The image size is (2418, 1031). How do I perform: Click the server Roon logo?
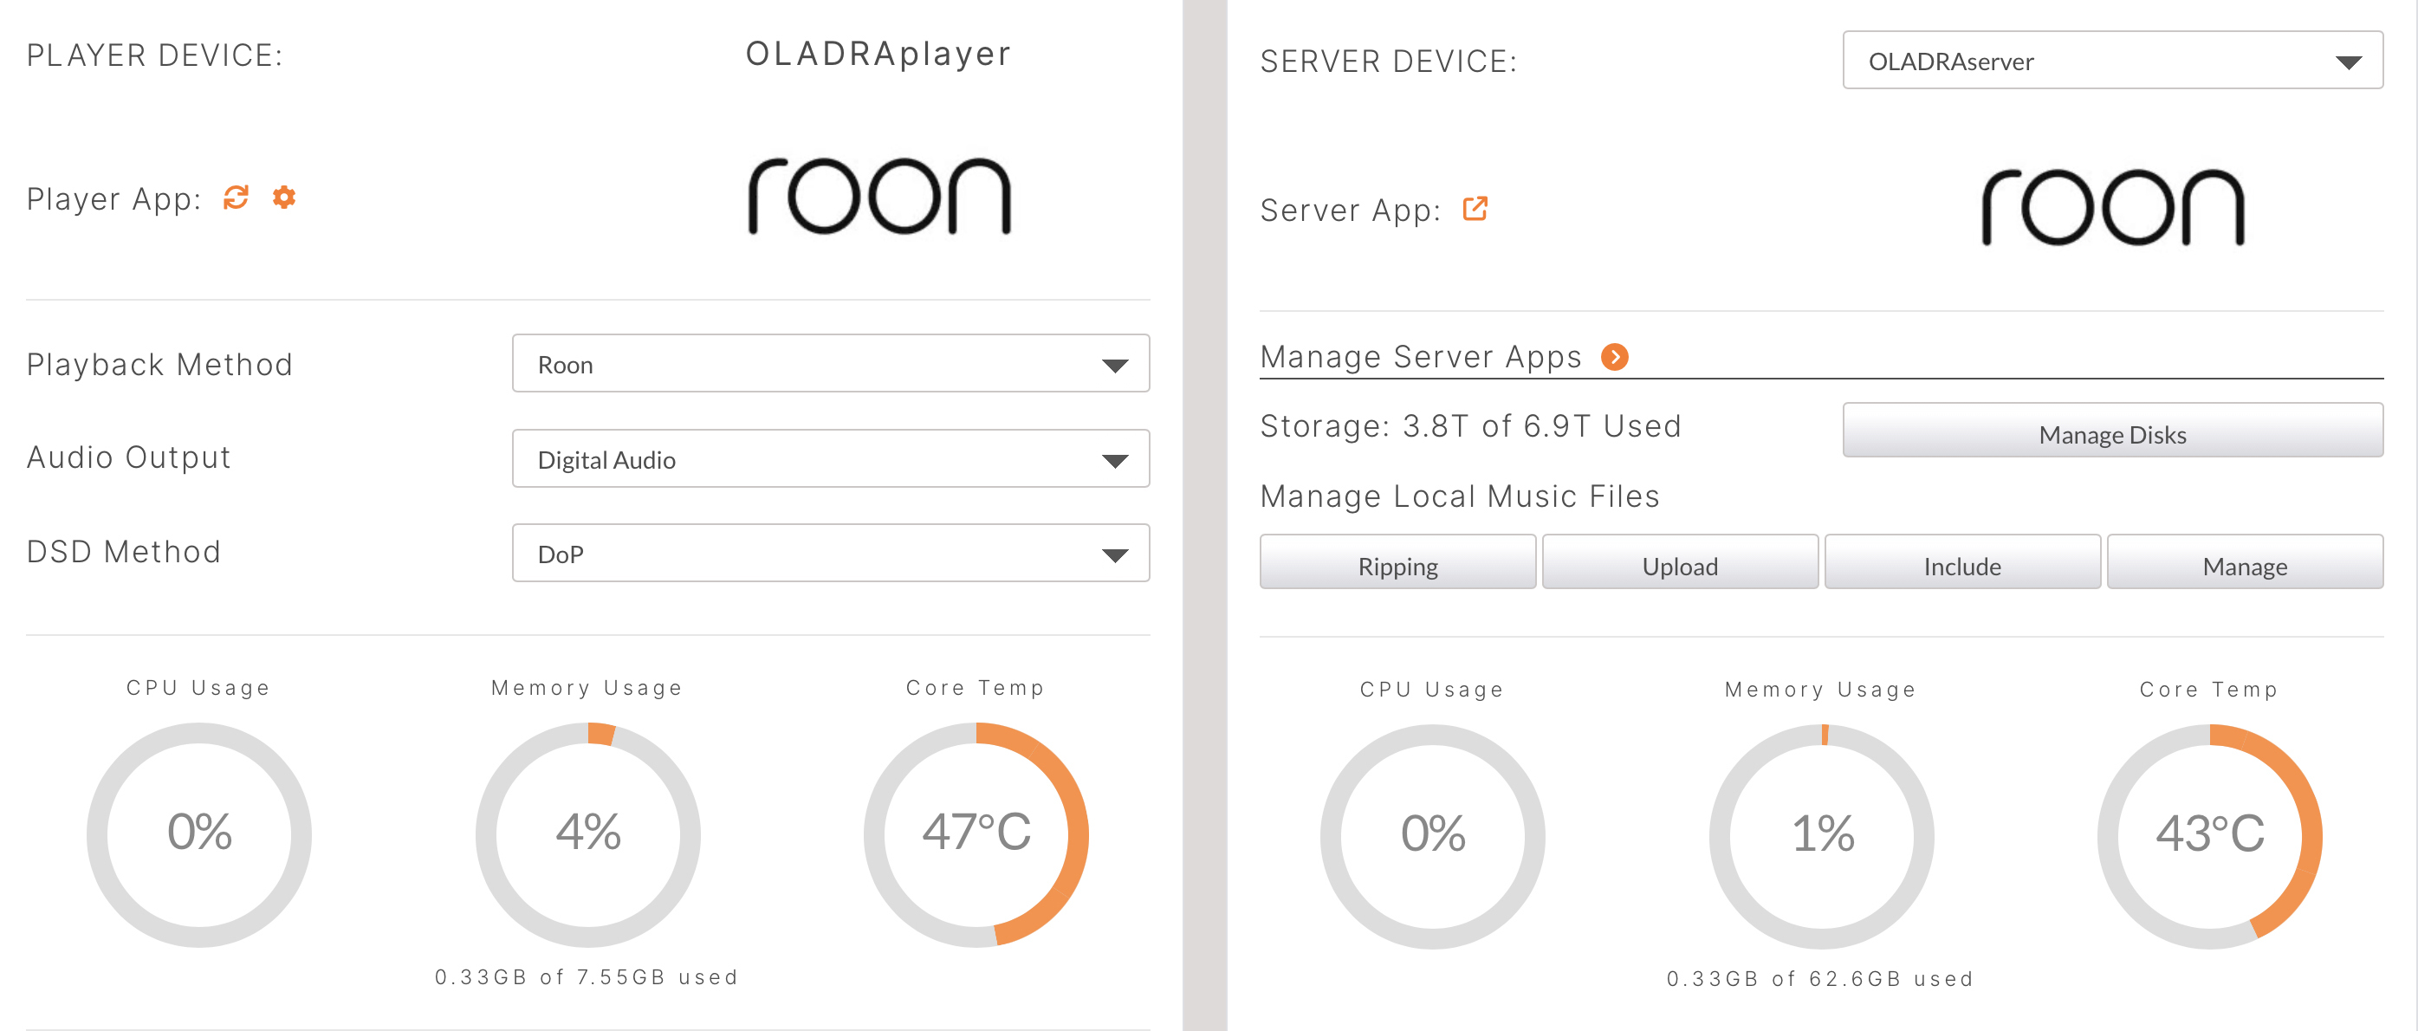tap(2112, 208)
